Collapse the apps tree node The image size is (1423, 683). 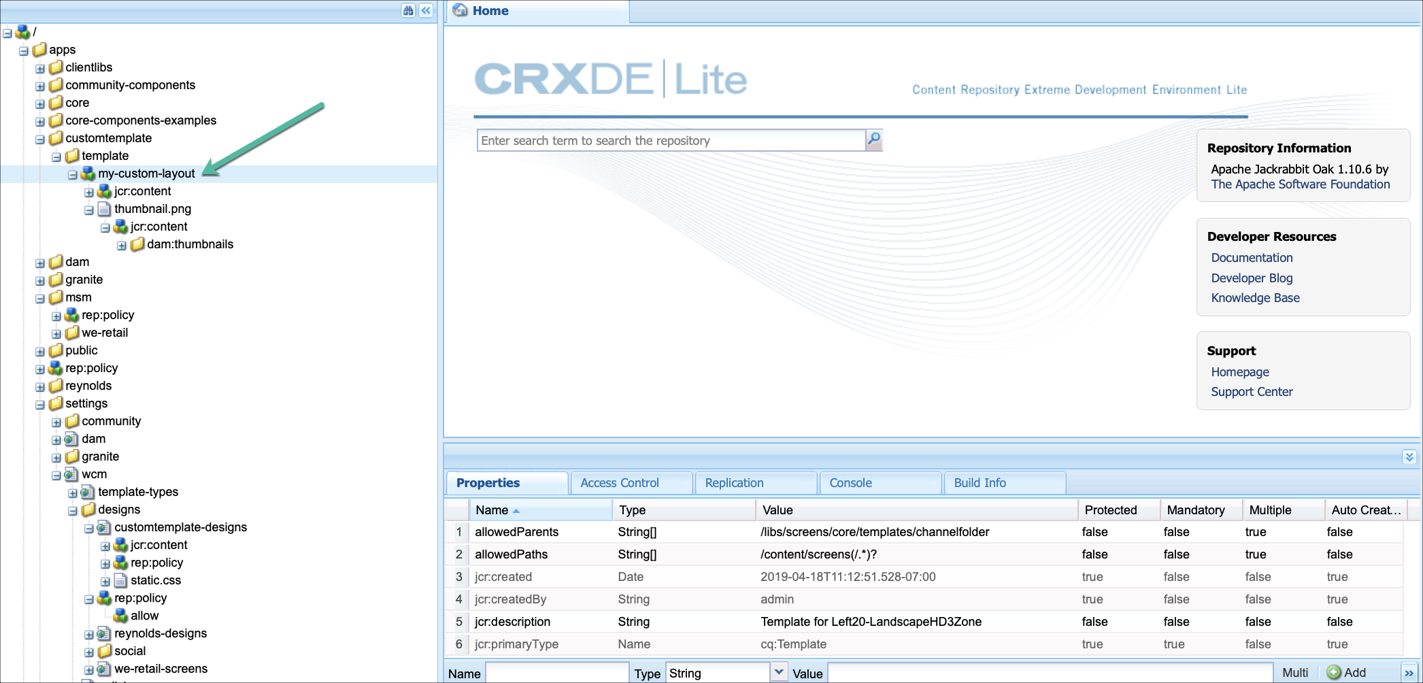click(x=24, y=50)
